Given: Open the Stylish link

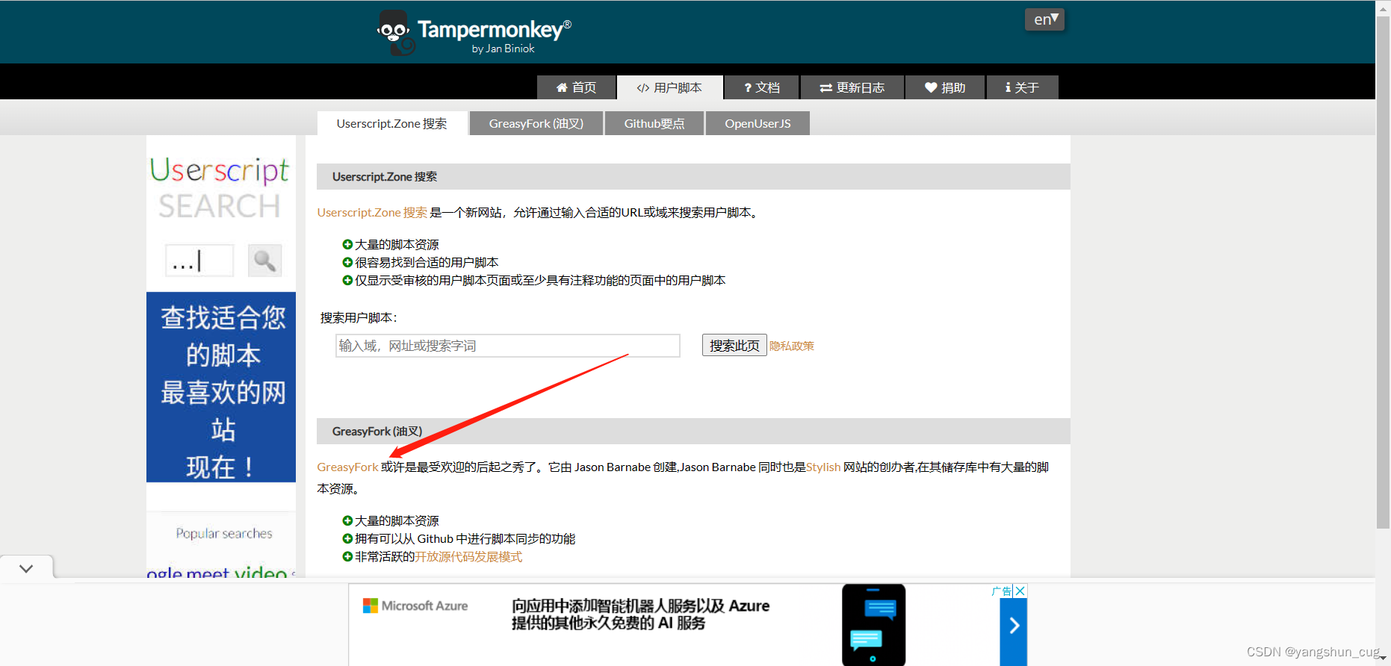Looking at the screenshot, I should click(x=823, y=467).
